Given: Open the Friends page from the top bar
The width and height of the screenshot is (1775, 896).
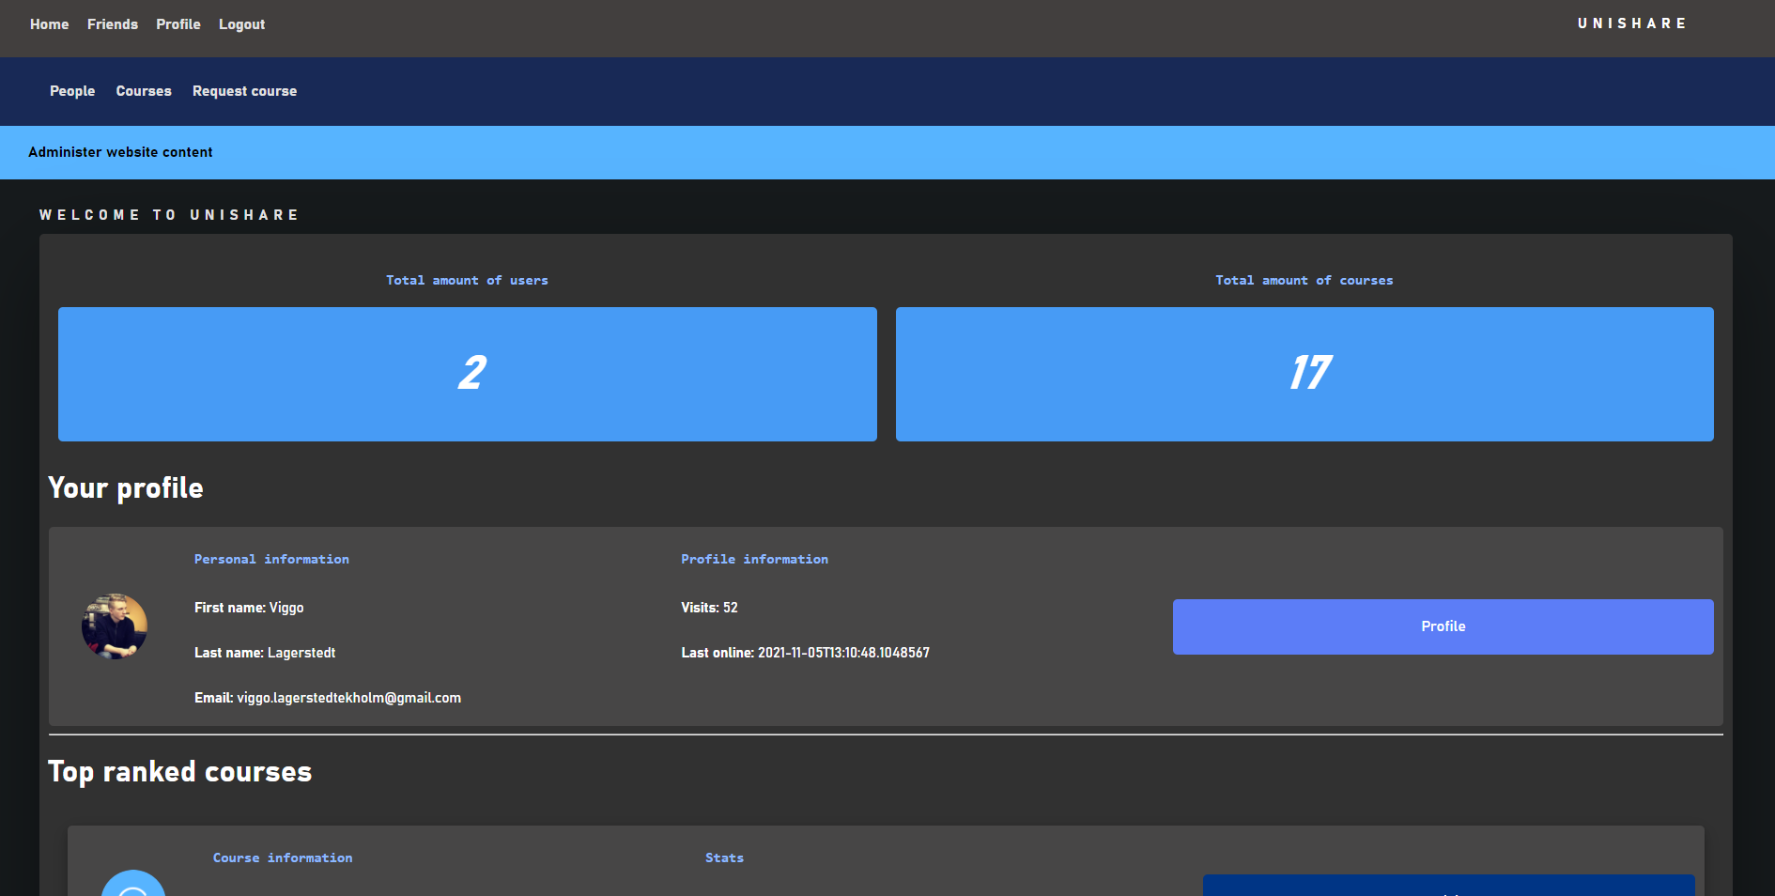Looking at the screenshot, I should click(x=112, y=24).
